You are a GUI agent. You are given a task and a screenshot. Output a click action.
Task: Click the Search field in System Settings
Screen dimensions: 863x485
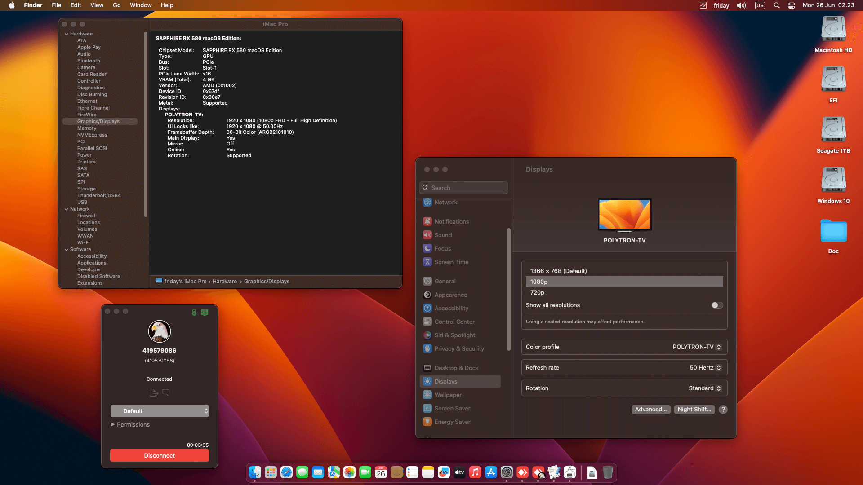pyautogui.click(x=463, y=188)
